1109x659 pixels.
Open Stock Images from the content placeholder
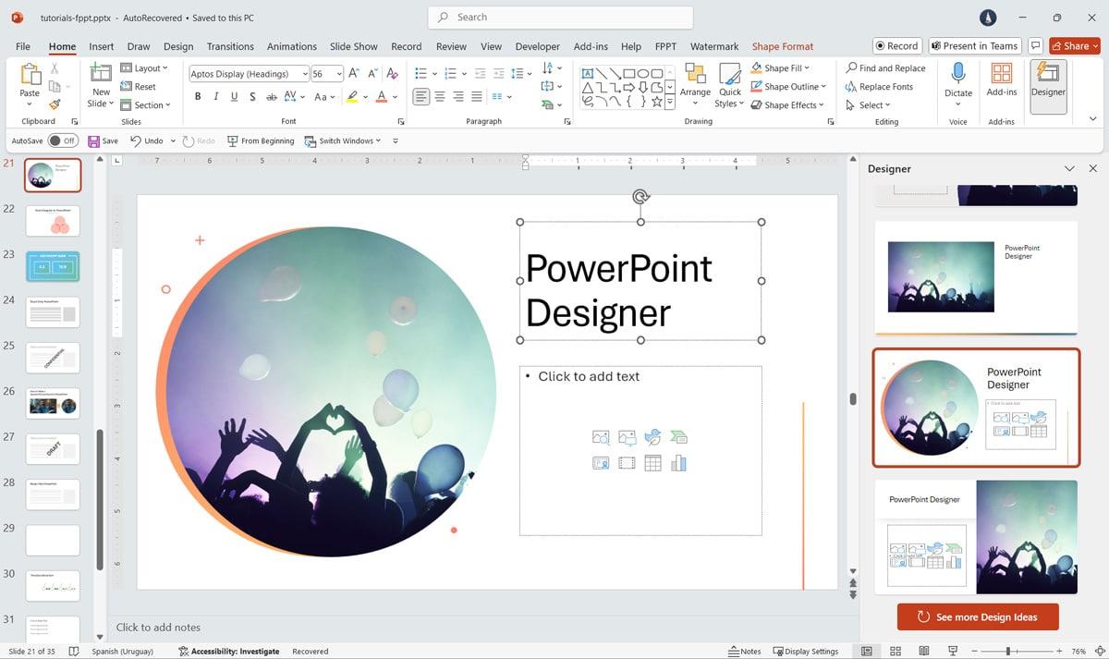[x=601, y=436]
